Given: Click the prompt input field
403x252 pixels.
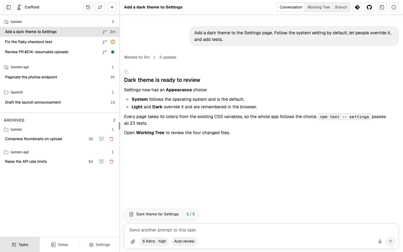Looking at the screenshot, I should click(261, 230).
